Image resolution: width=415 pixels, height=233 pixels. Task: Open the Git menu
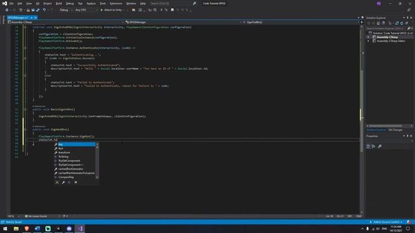[38, 3]
